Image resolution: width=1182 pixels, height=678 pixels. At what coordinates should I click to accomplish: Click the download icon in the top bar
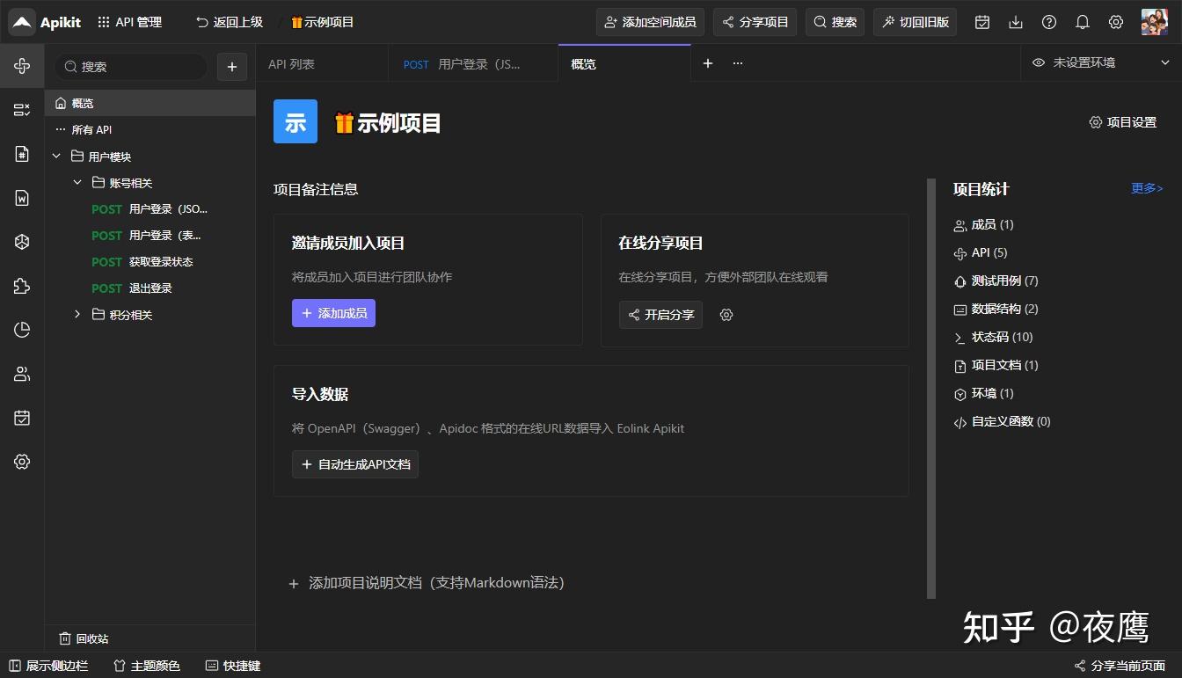[x=1015, y=22]
